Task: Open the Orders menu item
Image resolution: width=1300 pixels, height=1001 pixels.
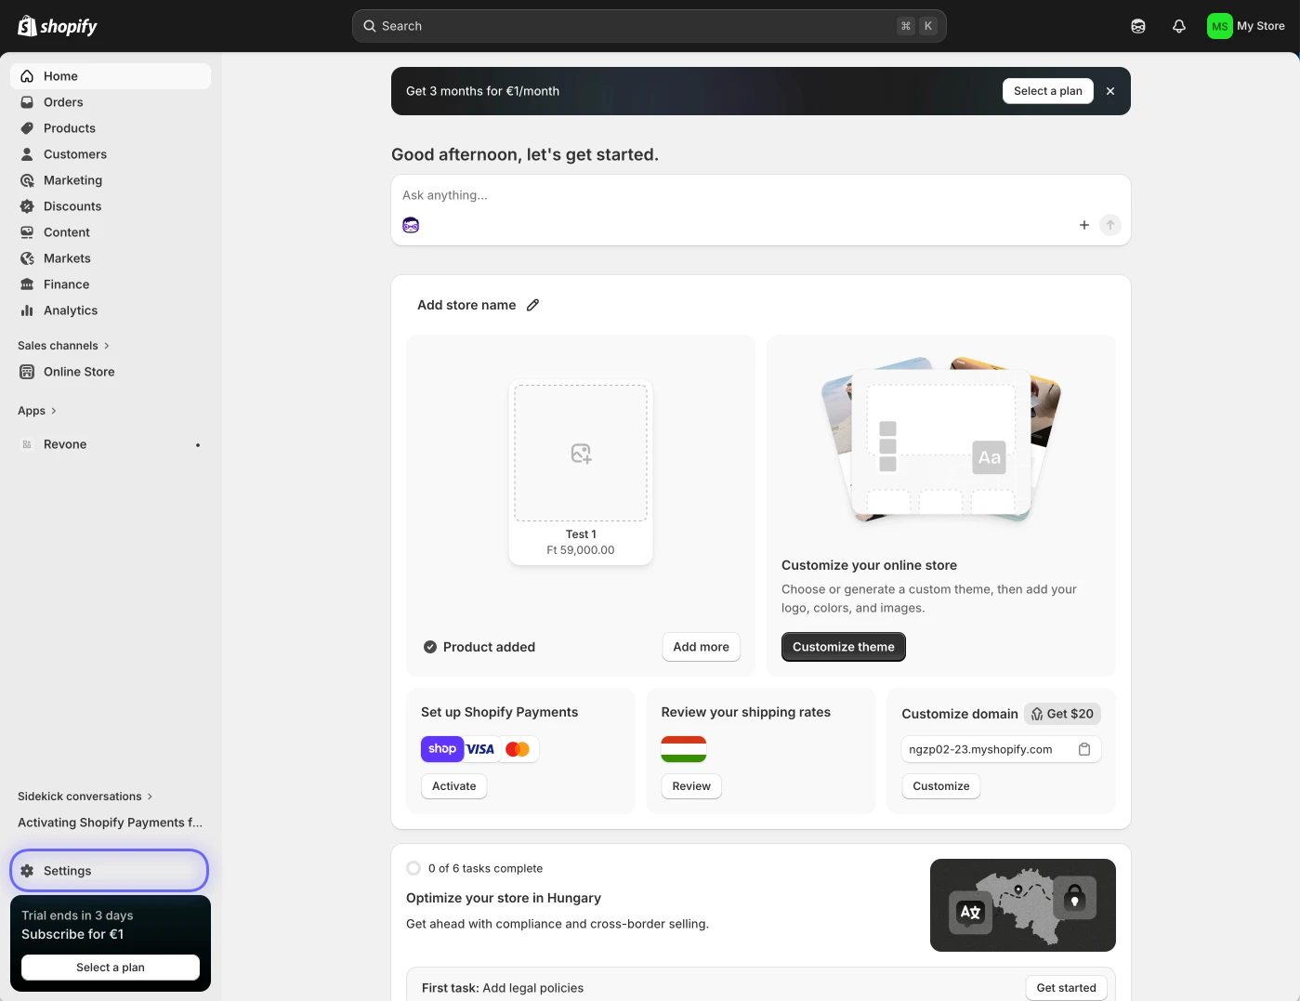Action: point(111,102)
